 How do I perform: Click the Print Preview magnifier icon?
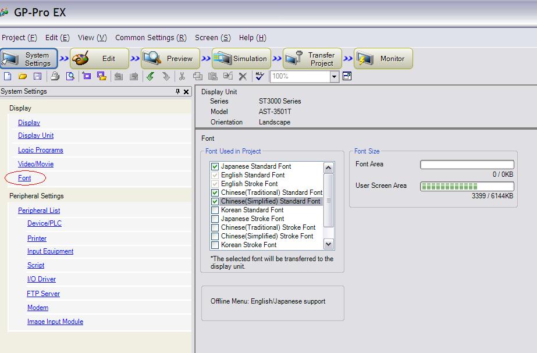[70, 76]
